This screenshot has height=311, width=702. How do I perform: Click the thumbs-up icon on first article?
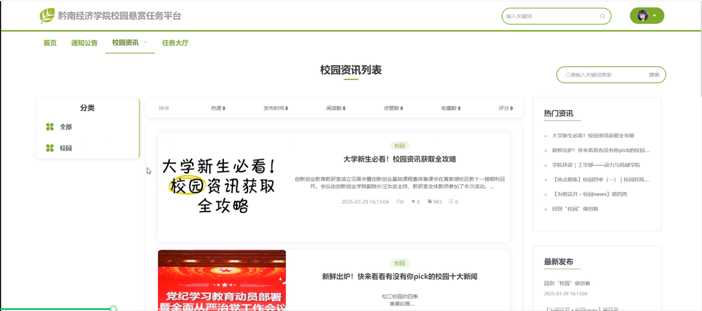pyautogui.click(x=399, y=201)
